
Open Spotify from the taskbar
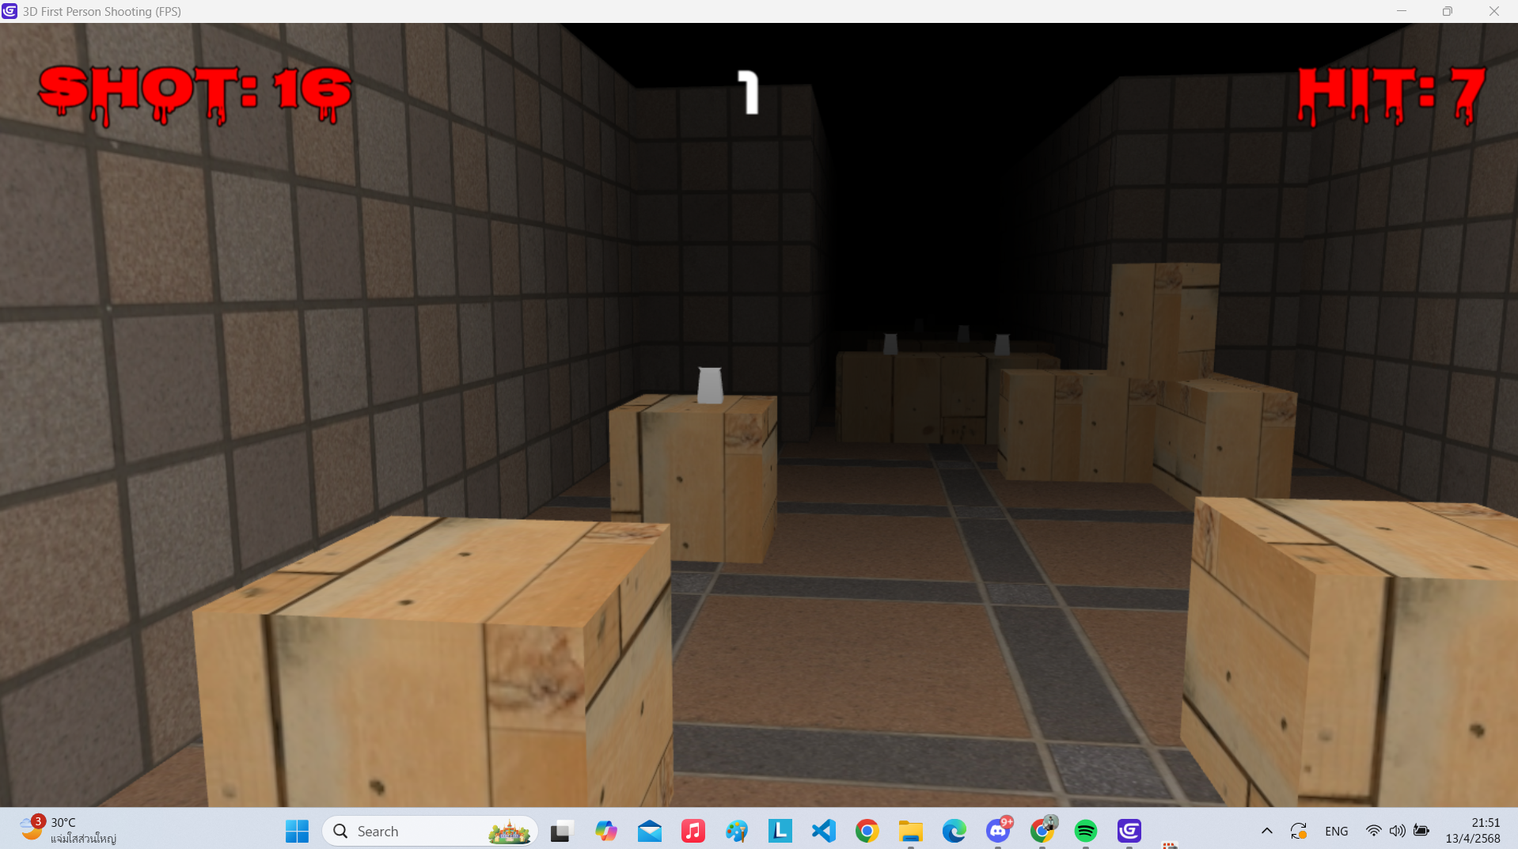[x=1086, y=830]
